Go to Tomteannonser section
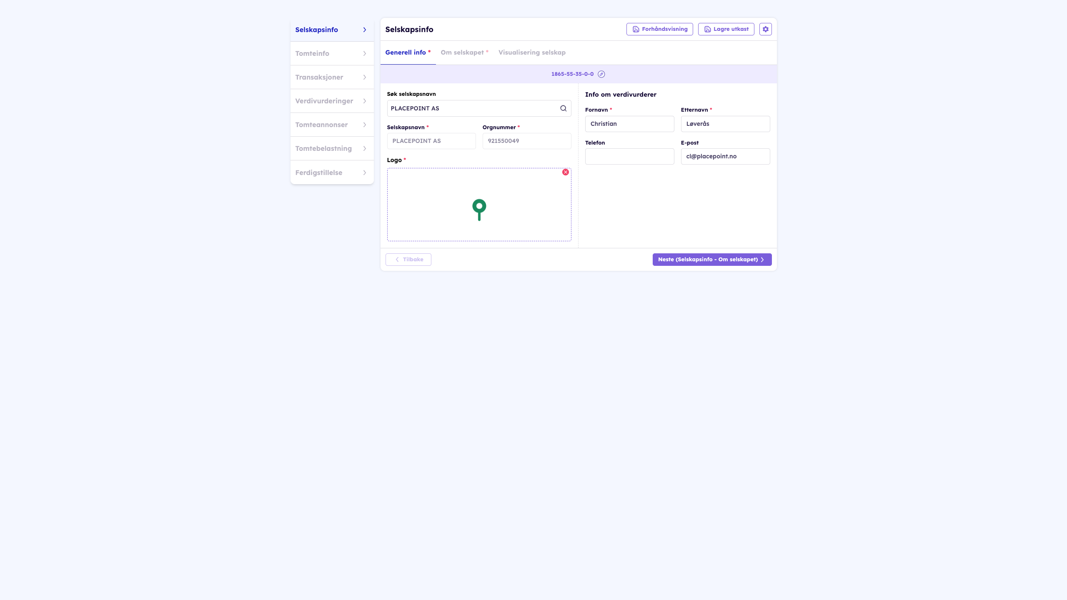The width and height of the screenshot is (1067, 600). point(332,125)
